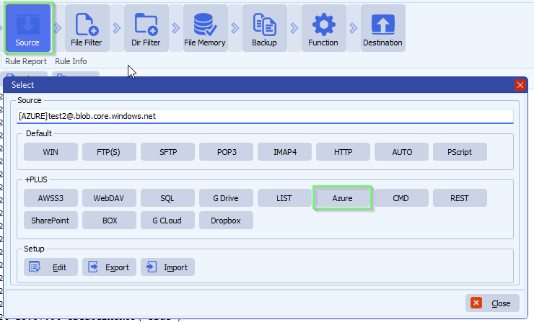Select the Dropbox plus source
Screen dimensions: 534x325
226,221
